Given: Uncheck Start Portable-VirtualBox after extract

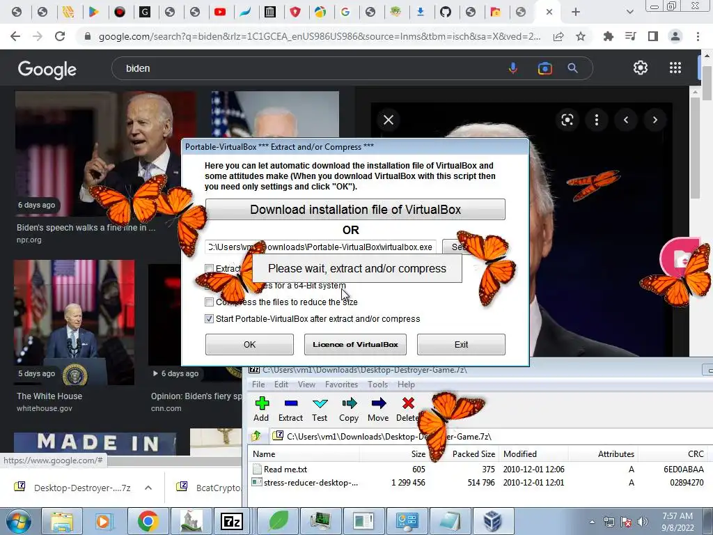Looking at the screenshot, I should click(x=209, y=318).
